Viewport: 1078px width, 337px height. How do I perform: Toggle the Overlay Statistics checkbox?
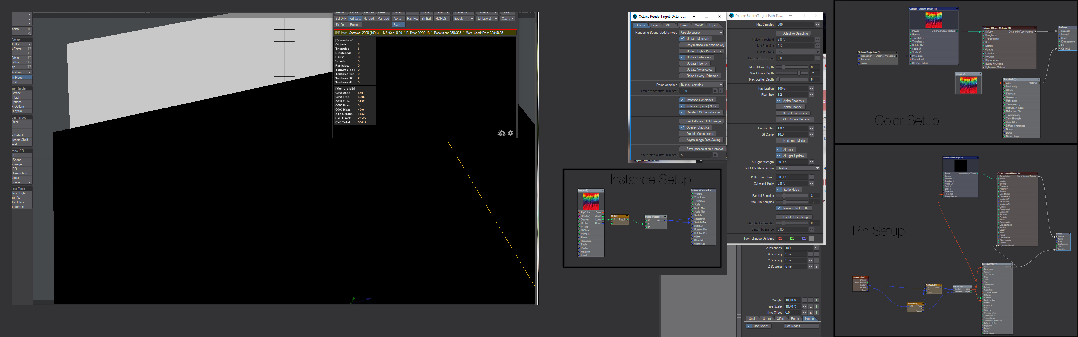682,127
